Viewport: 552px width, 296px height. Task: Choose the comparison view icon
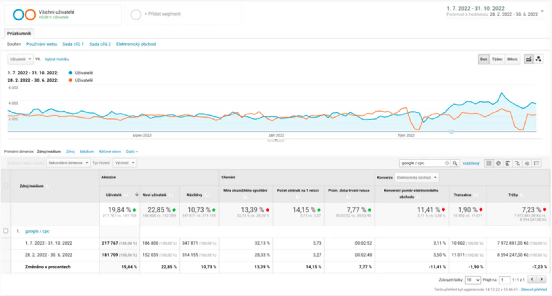[517, 163]
